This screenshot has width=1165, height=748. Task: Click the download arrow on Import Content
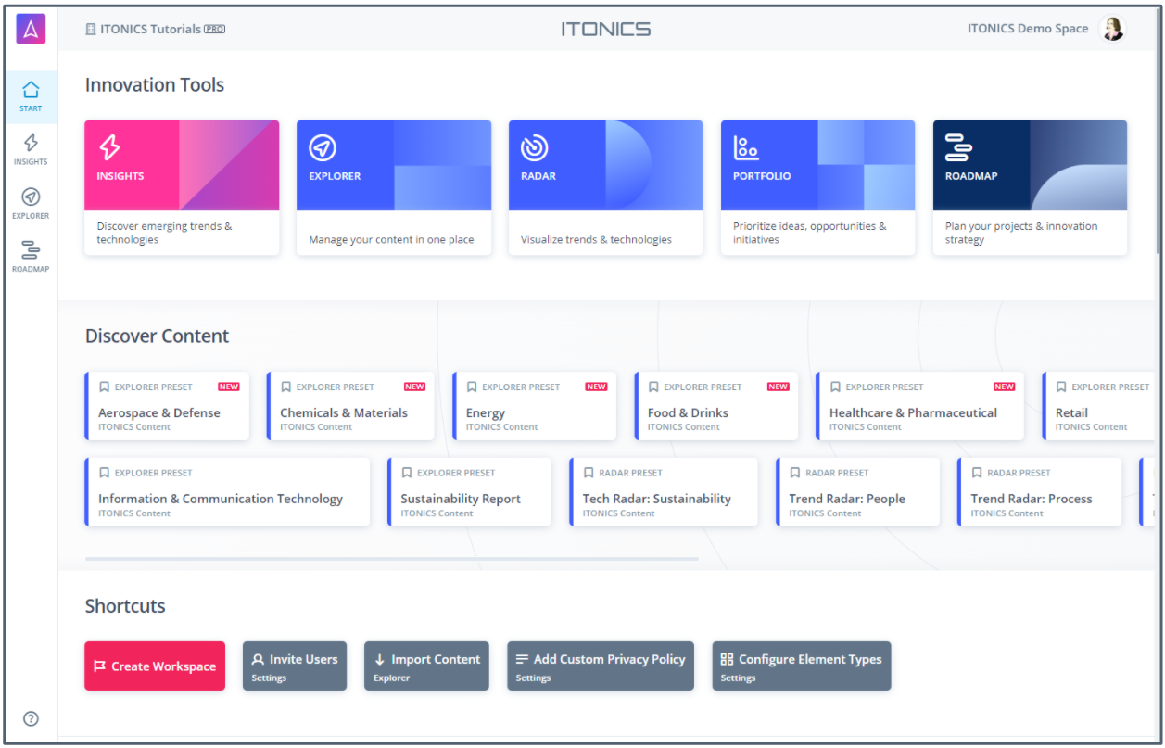pyautogui.click(x=379, y=660)
